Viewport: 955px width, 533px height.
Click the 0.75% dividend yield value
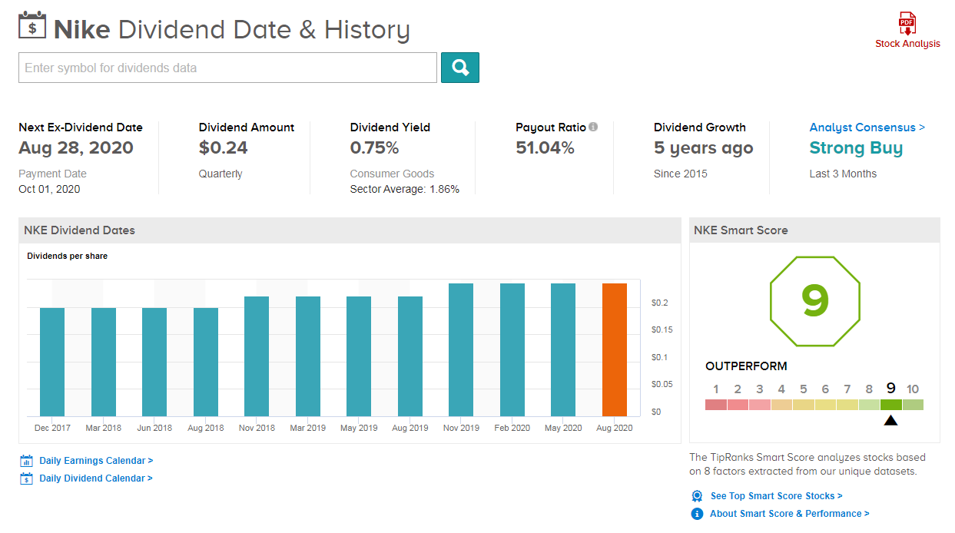[374, 148]
